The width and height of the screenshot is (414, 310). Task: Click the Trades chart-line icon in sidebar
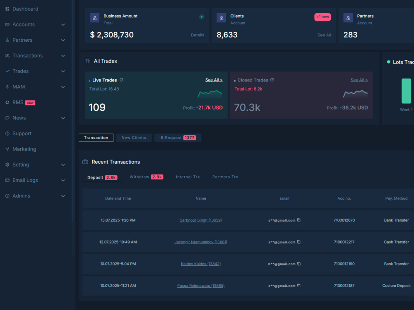pyautogui.click(x=7, y=71)
